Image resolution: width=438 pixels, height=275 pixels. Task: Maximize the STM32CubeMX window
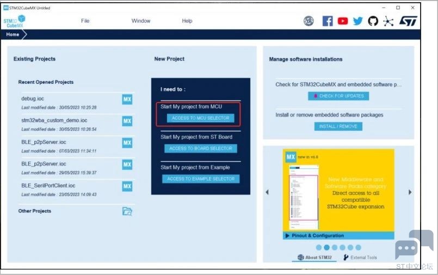(398, 8)
